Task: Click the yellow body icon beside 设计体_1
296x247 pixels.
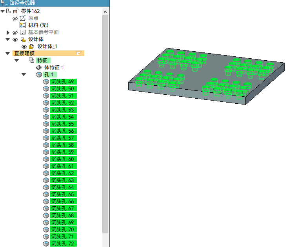Action: 31,46
